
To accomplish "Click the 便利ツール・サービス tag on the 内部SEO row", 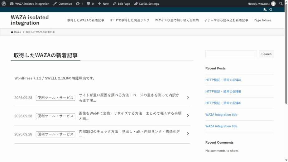I will pyautogui.click(x=55, y=134).
